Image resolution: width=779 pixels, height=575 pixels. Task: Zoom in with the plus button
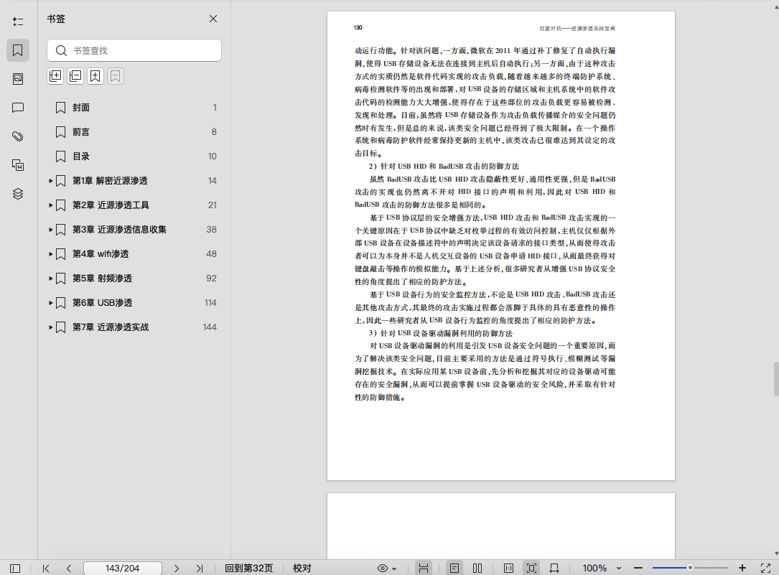pyautogui.click(x=742, y=568)
